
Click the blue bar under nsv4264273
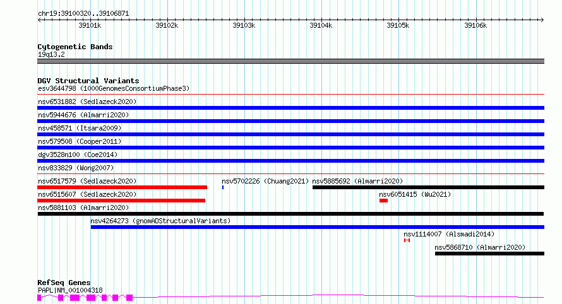pyautogui.click(x=318, y=227)
